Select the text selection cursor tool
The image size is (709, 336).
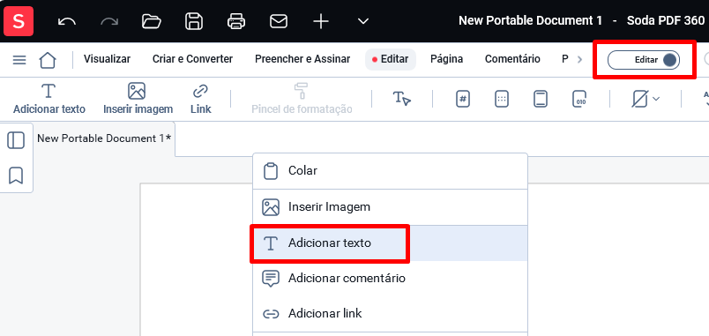point(401,99)
